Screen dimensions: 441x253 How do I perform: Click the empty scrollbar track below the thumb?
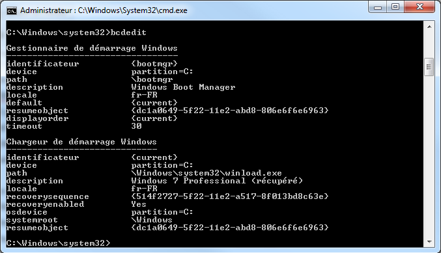click(x=429, y=156)
